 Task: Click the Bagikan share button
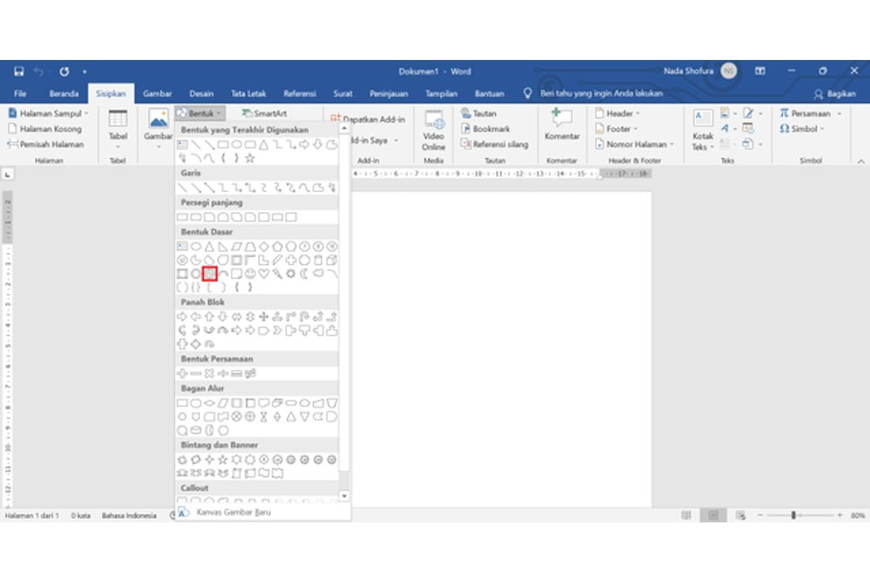834,94
